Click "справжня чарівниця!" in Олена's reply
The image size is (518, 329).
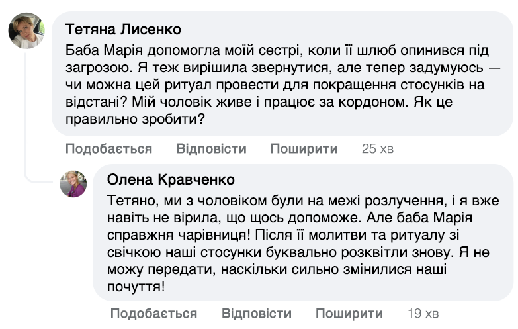(x=169, y=235)
